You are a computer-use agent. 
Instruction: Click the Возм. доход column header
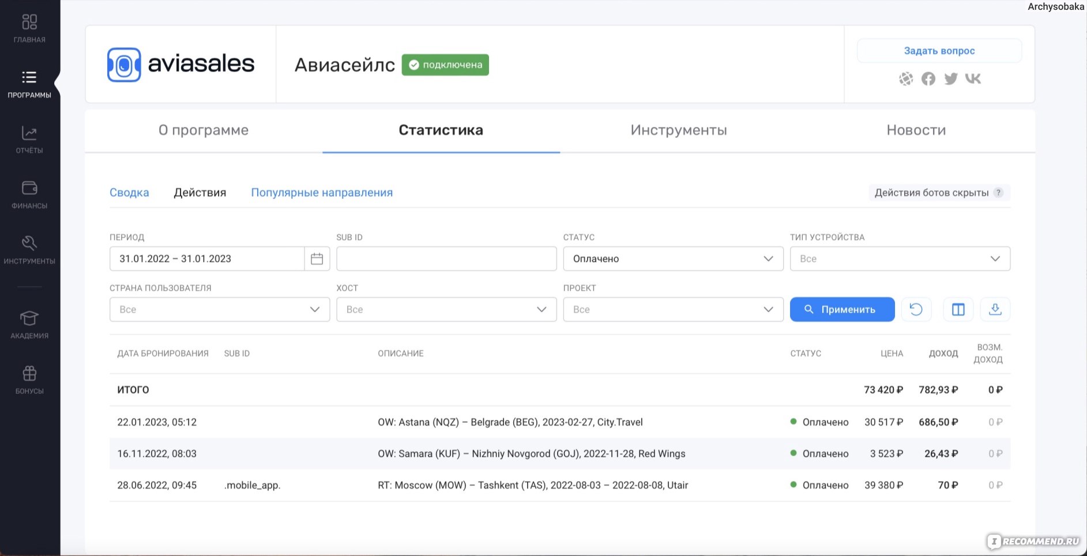tap(988, 354)
